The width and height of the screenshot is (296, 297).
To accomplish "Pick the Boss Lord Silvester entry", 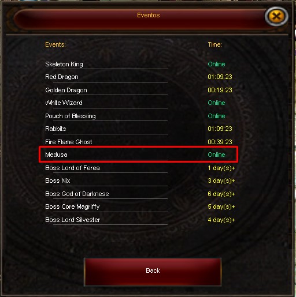I will tap(72, 220).
